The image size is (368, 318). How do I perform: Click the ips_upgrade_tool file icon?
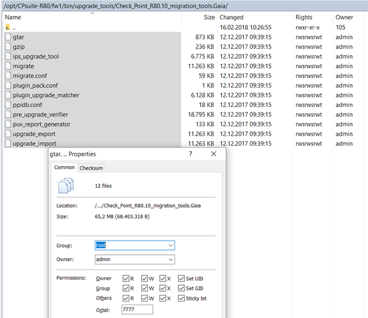[x=9, y=57]
